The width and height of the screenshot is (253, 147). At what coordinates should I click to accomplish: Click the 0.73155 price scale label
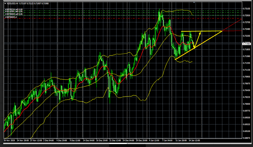tap(247, 9)
